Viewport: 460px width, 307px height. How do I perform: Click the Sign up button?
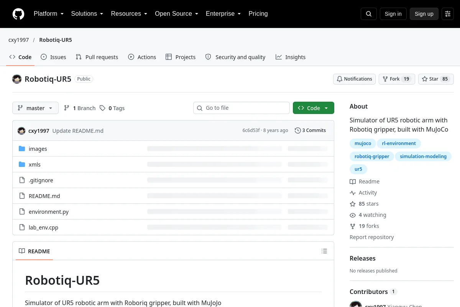point(424,14)
